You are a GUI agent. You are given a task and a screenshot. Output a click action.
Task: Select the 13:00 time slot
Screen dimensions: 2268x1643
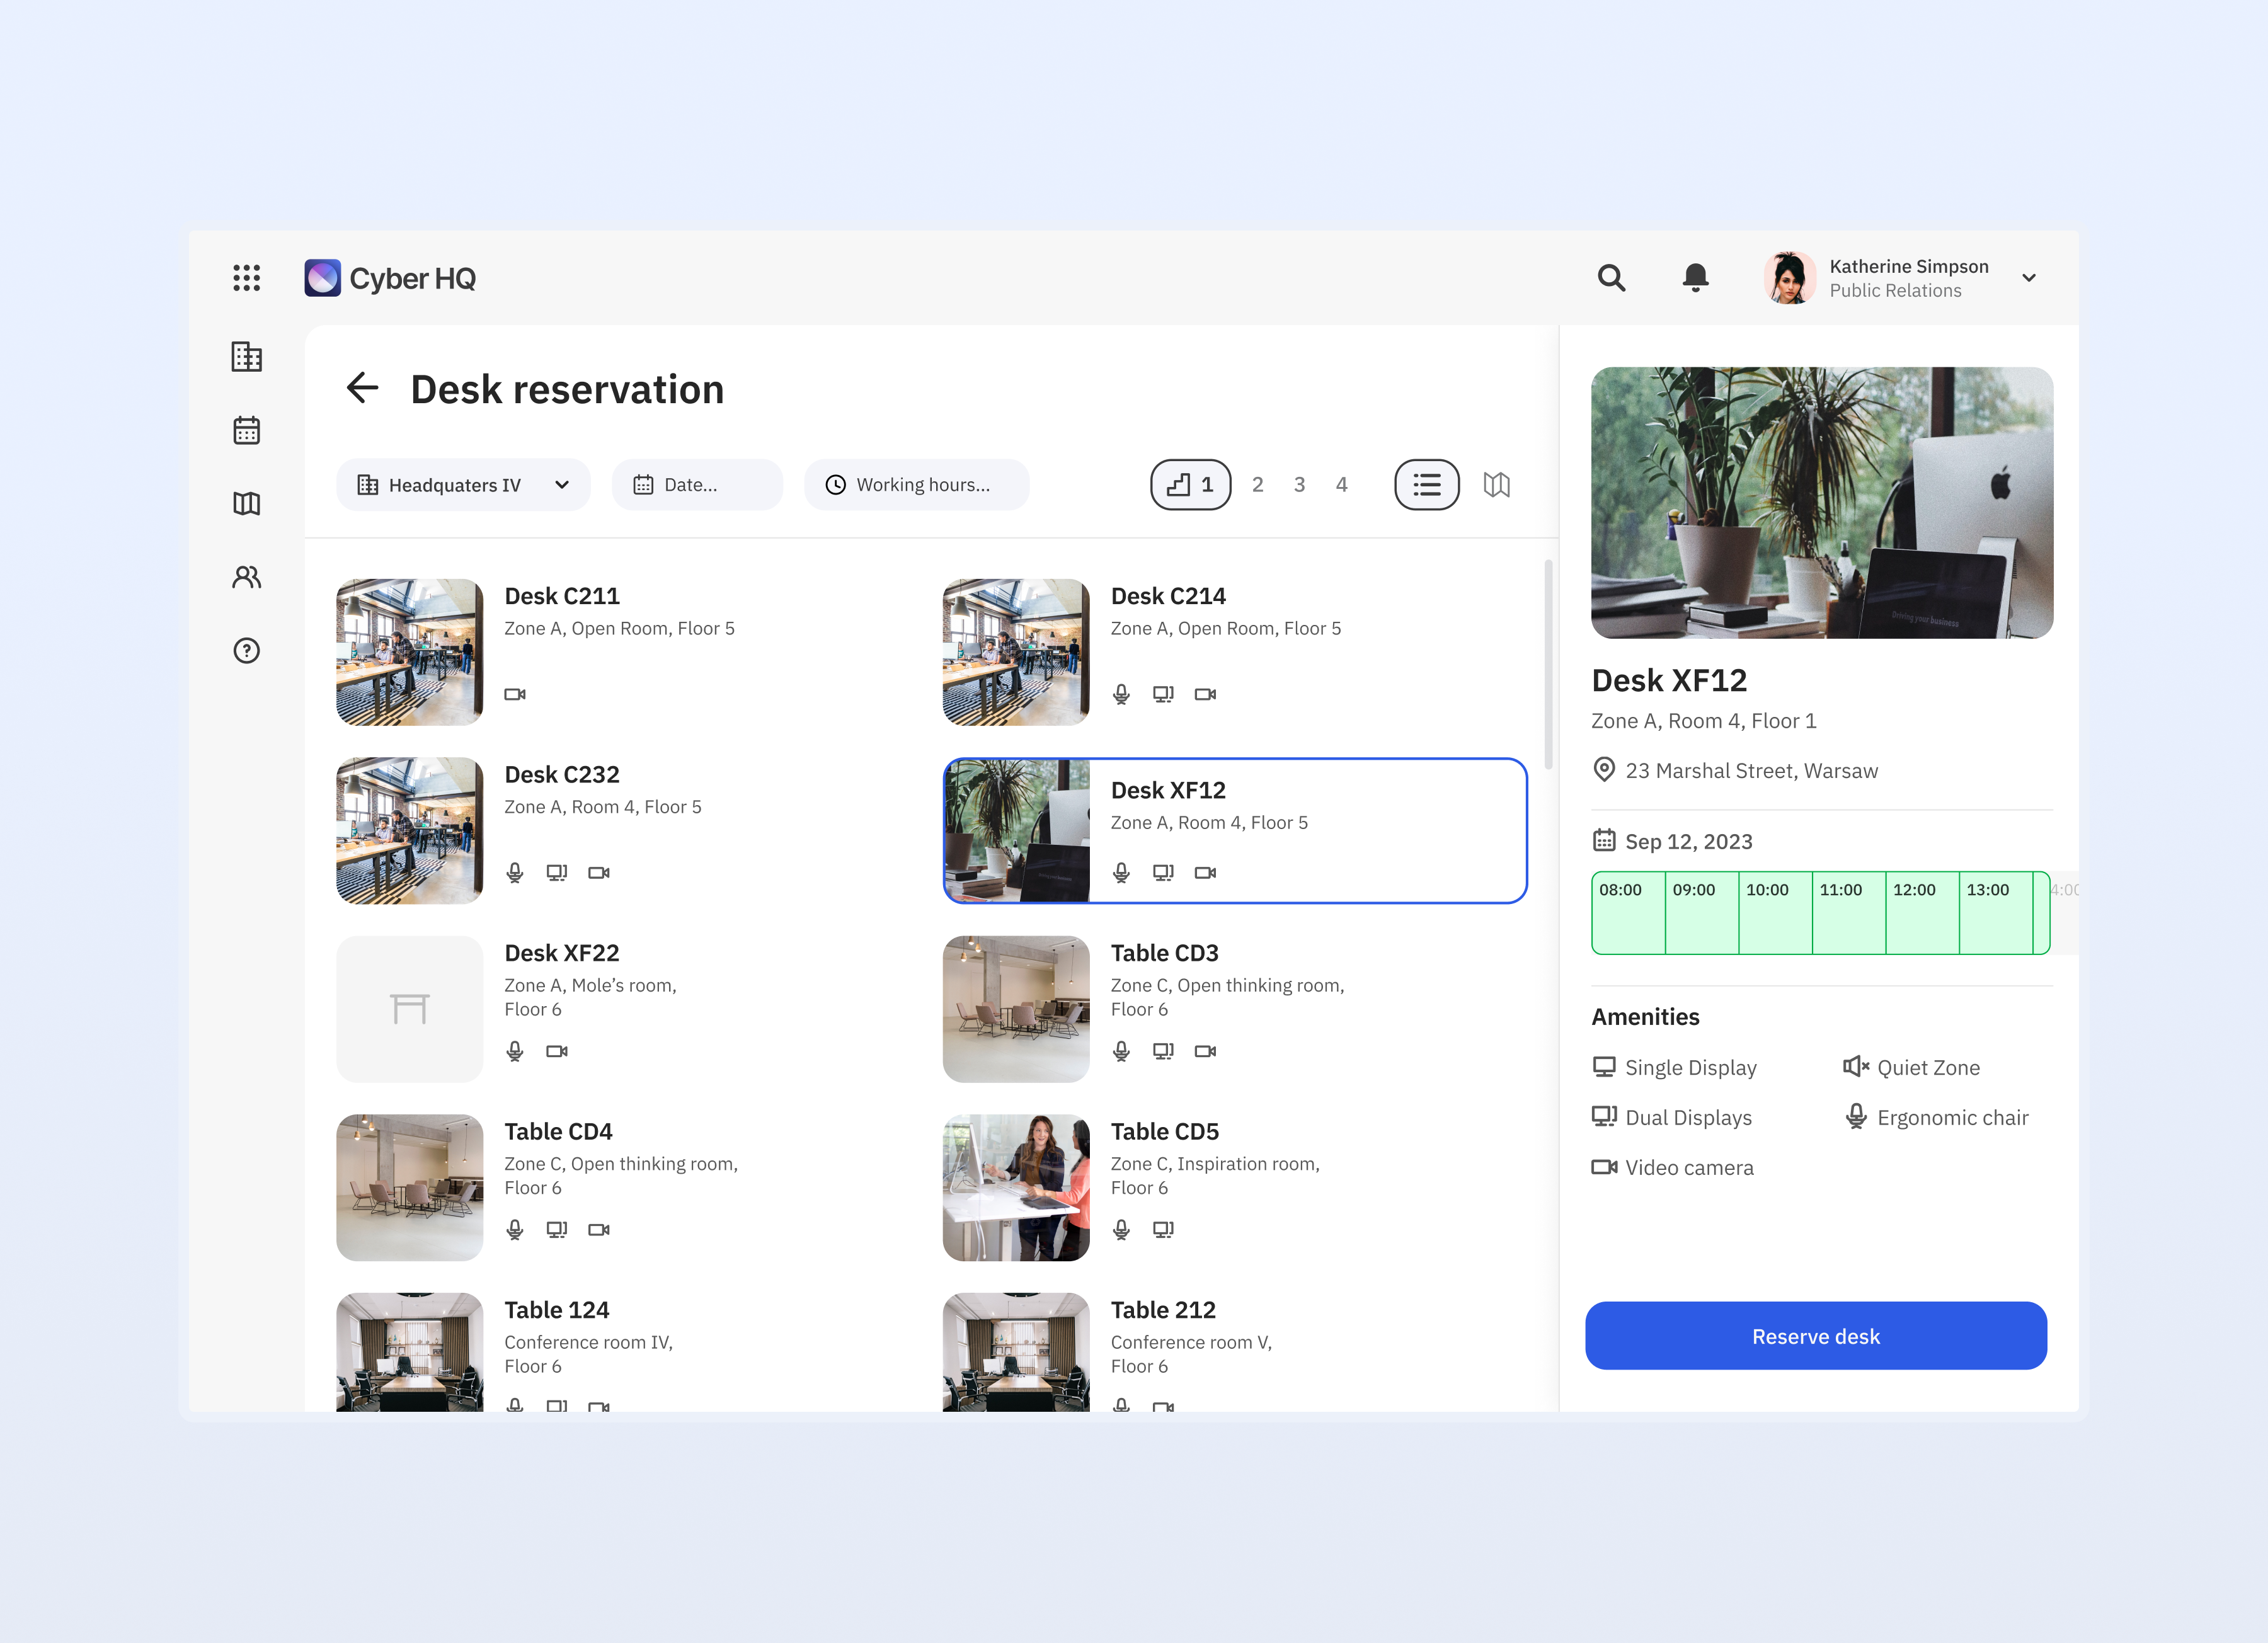point(1996,913)
